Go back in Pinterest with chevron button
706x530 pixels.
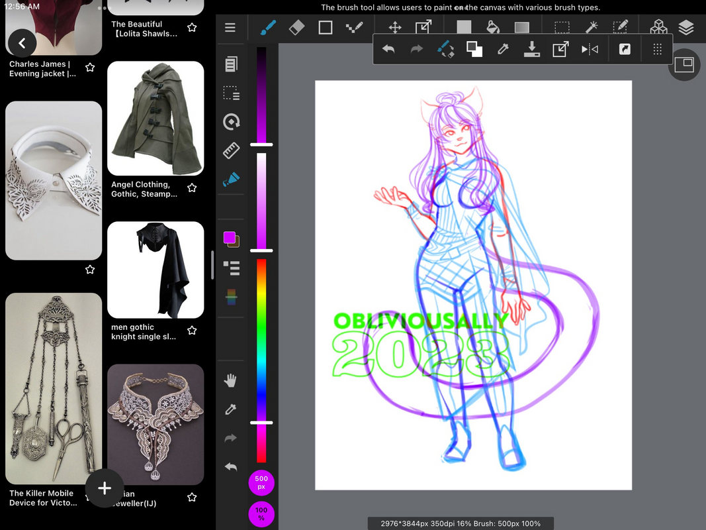click(x=22, y=43)
